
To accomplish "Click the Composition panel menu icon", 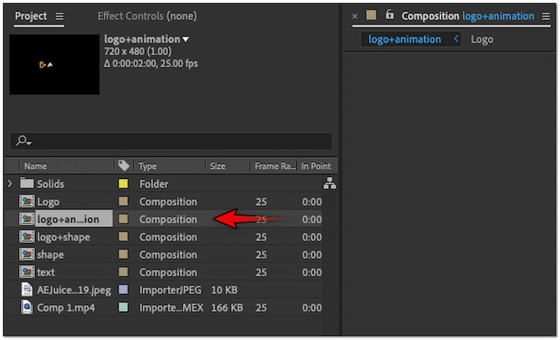I will tap(546, 16).
